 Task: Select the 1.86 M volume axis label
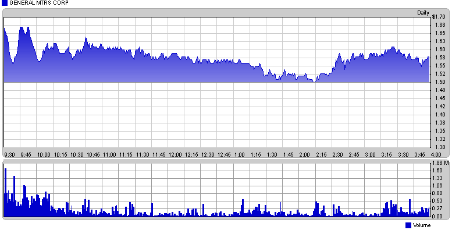tap(440, 163)
